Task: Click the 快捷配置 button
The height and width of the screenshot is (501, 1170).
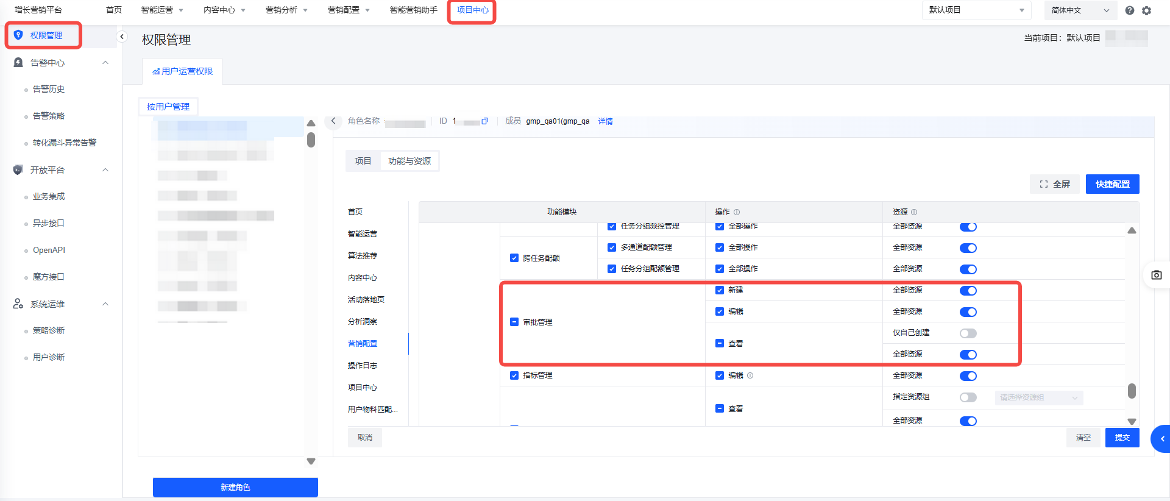Action: (x=1112, y=184)
